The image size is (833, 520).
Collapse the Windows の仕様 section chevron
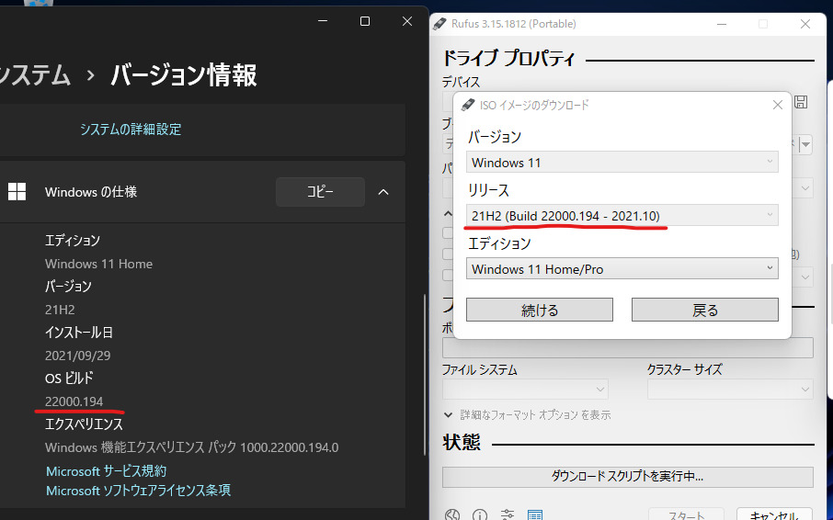(x=383, y=192)
